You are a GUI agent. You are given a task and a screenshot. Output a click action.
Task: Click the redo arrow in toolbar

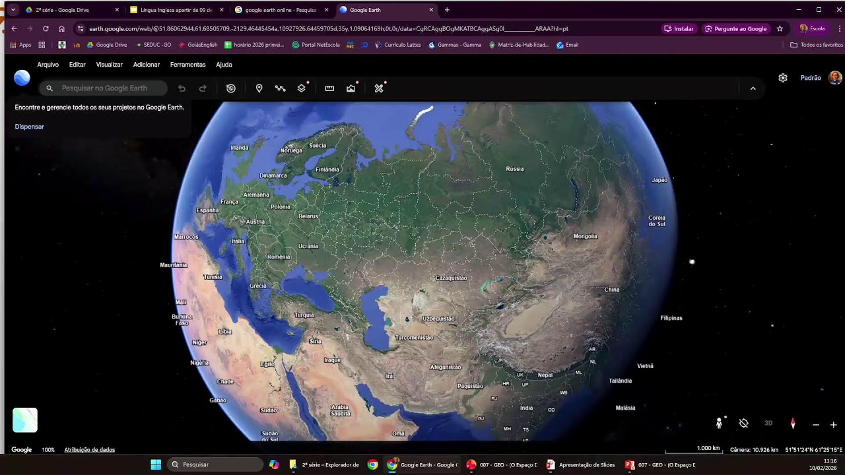click(203, 88)
